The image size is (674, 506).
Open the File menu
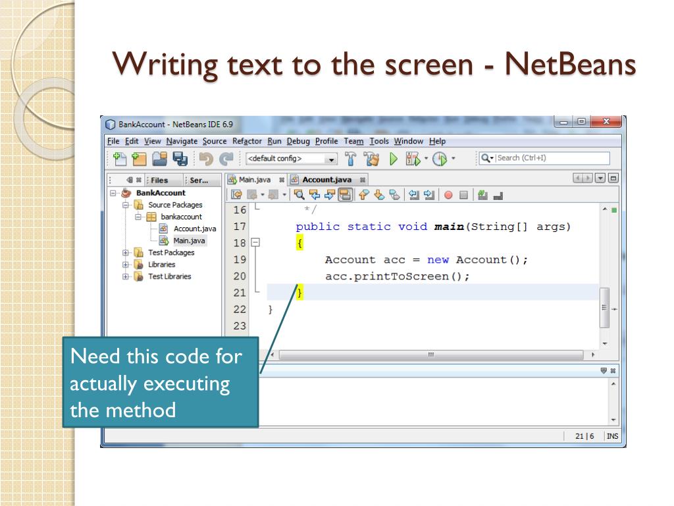pyautogui.click(x=113, y=141)
